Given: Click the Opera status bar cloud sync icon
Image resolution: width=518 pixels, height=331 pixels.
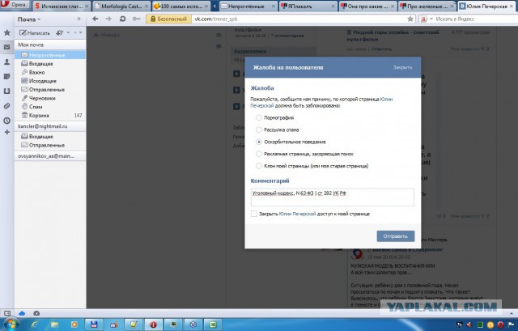Looking at the screenshot, I should click(22, 313).
